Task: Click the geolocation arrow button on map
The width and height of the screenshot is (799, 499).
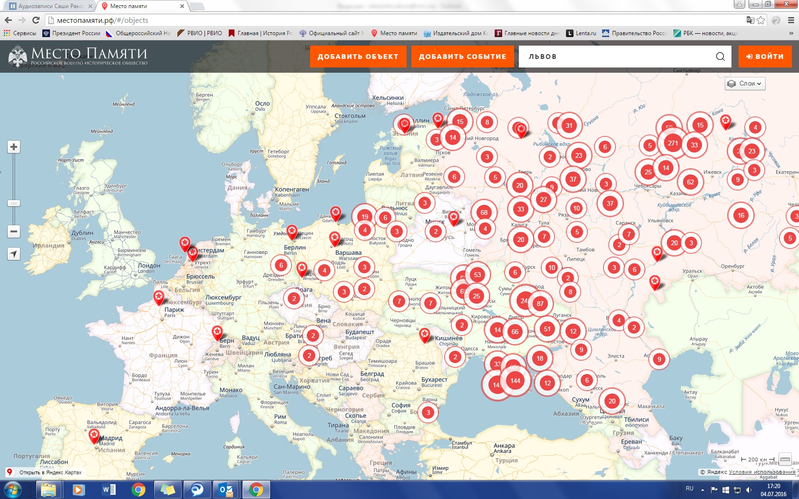Action: pyautogui.click(x=14, y=254)
